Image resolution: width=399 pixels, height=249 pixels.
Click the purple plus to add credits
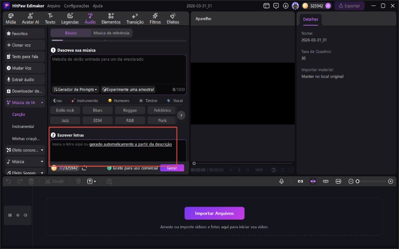328,6
